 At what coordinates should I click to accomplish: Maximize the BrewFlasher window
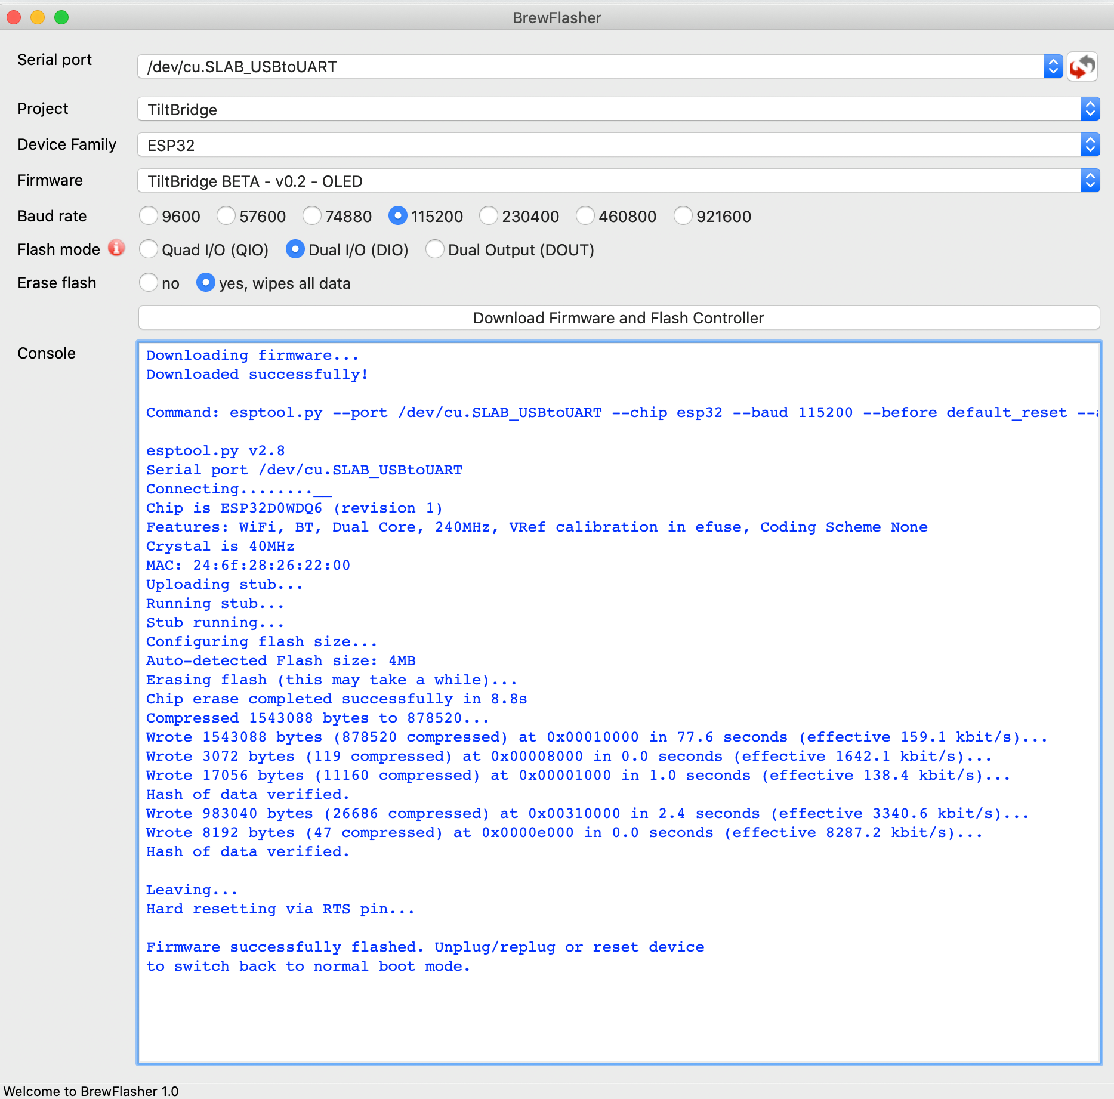point(61,17)
